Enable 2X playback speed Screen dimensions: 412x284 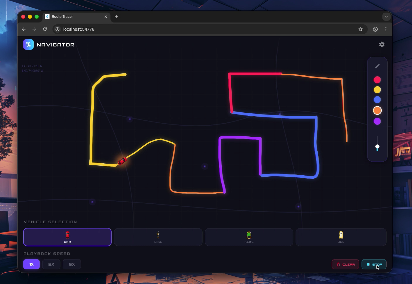51,264
